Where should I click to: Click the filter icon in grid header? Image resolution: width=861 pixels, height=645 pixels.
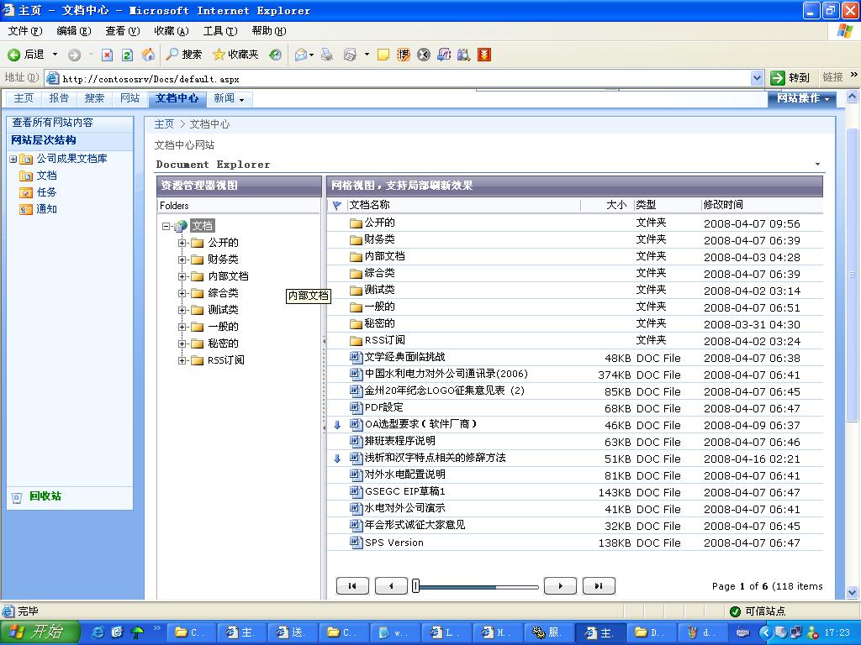point(337,205)
